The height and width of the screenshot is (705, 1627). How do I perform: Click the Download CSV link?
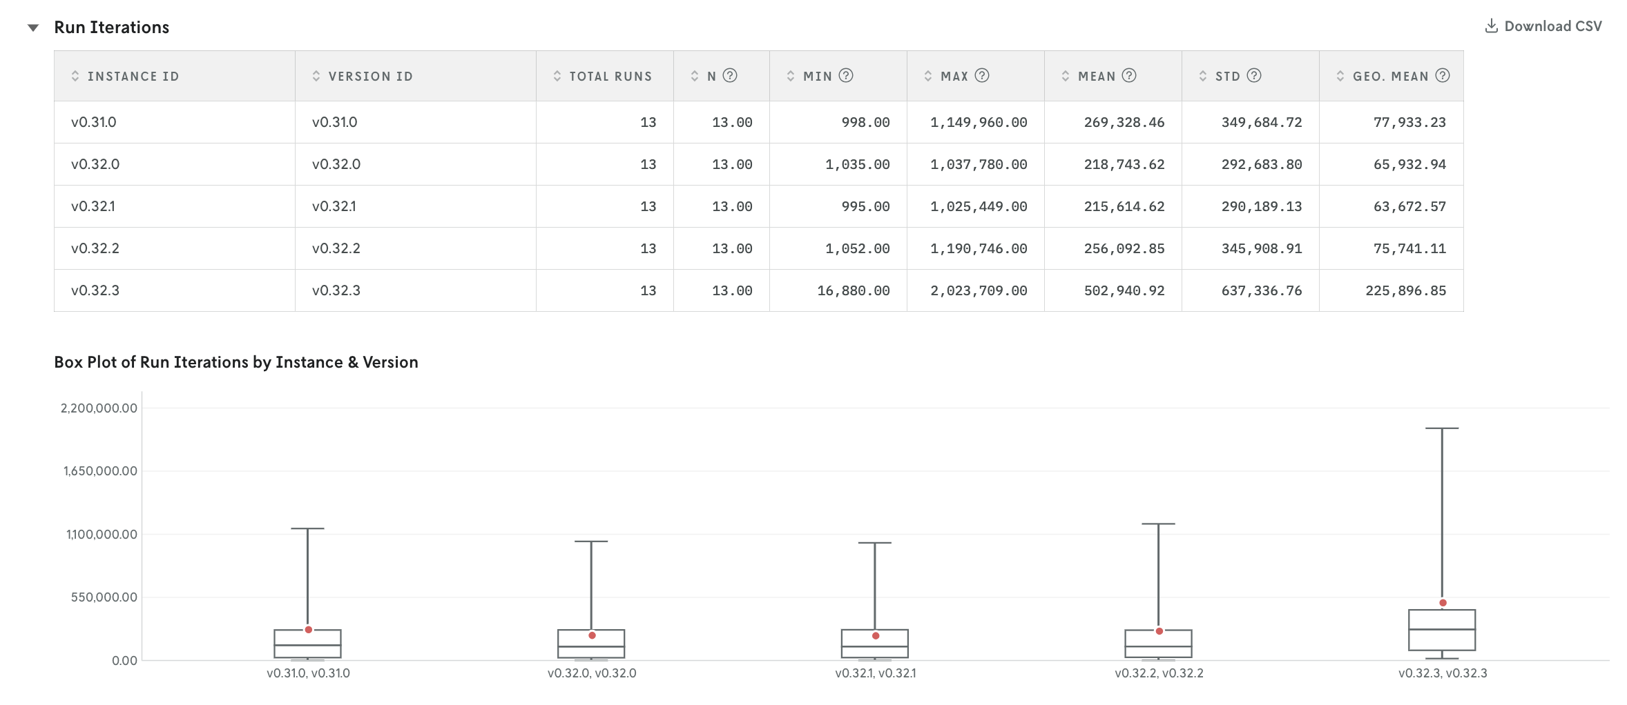1543,26
